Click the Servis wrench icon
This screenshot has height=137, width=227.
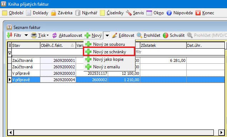(x=129, y=13)
